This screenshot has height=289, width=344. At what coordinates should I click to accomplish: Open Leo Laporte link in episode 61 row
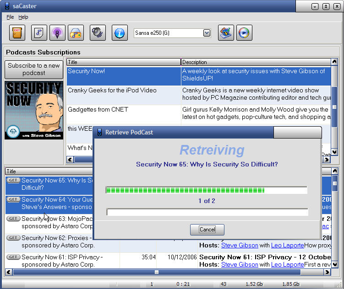point(287,264)
